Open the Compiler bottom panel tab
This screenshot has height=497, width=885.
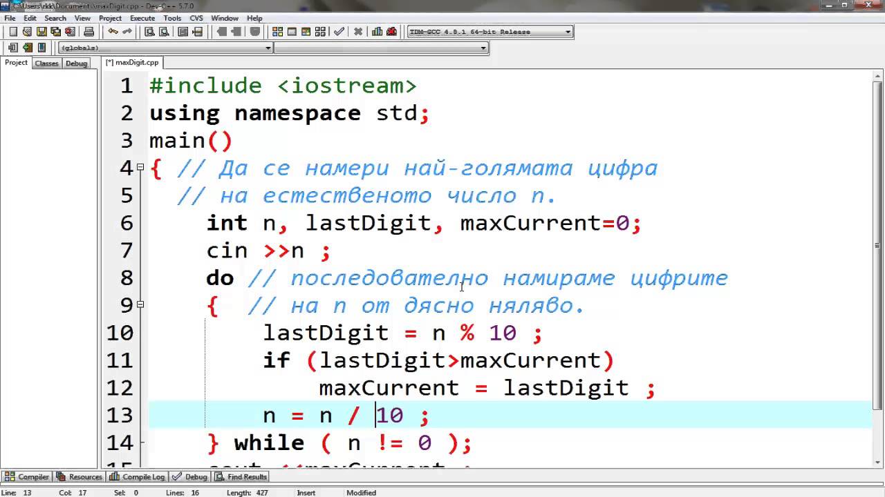coord(27,477)
